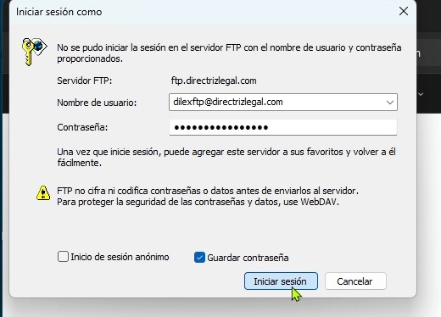Click the yellow warning triangle icon
The width and height of the screenshot is (441, 317).
[43, 193]
